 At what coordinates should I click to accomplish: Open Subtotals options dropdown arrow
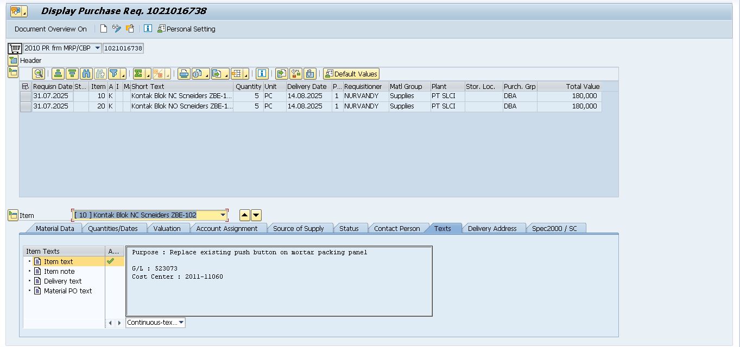point(168,74)
